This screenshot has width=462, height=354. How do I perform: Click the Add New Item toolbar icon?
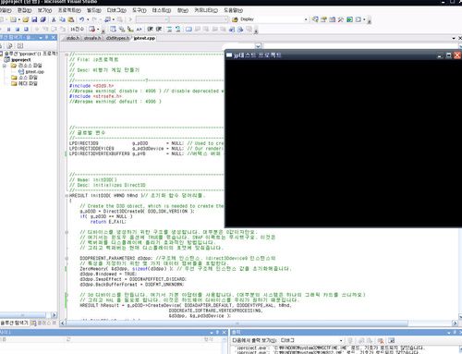click(12, 19)
